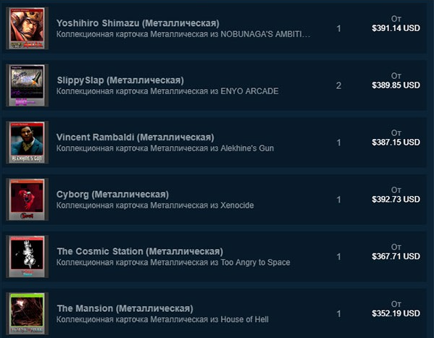The image size is (434, 338).
Task: Click Vincent Rambaldi (Металлическая) title
Action: coord(135,138)
